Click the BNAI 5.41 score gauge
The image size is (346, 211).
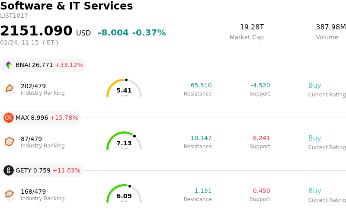pos(124,89)
